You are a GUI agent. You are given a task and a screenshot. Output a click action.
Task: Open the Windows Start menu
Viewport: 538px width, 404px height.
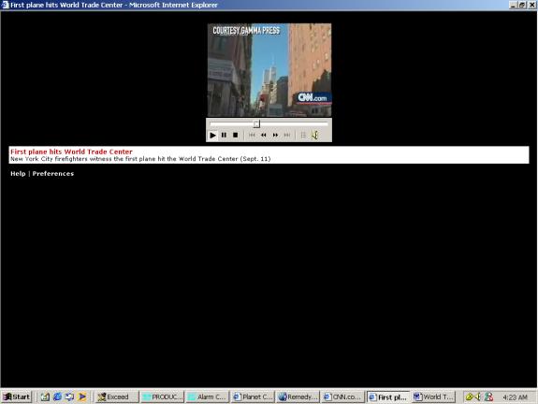pyautogui.click(x=17, y=397)
